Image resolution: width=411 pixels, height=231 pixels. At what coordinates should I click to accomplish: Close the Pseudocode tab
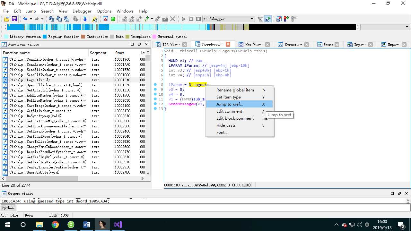coord(228,45)
